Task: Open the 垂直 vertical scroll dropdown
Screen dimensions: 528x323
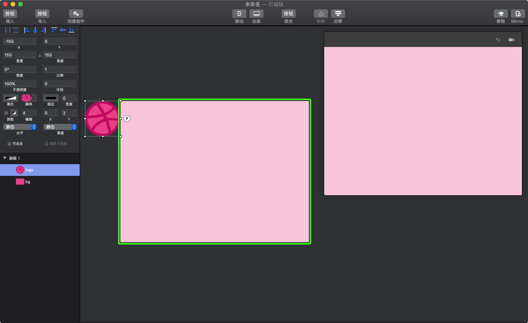Action: click(x=60, y=127)
